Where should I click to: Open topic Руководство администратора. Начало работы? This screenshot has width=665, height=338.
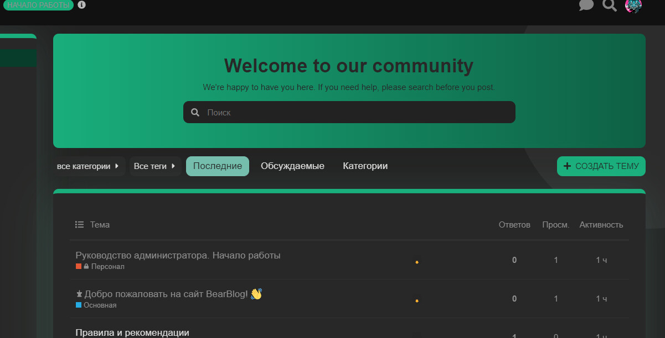tap(178, 255)
